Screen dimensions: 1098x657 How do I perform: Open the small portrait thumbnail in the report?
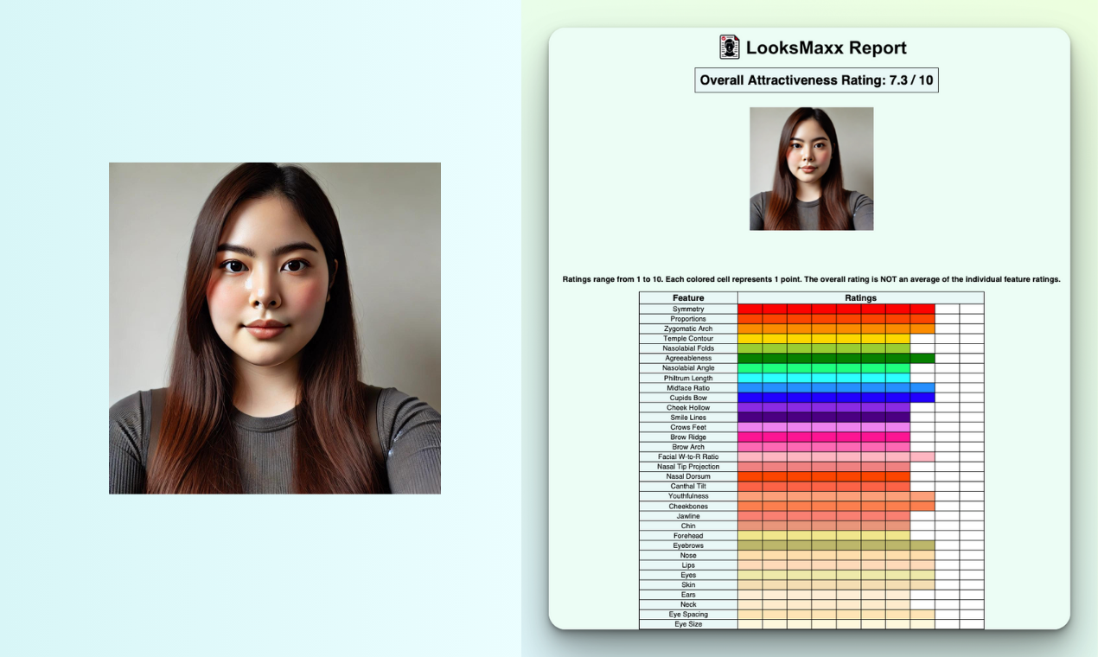pos(811,169)
